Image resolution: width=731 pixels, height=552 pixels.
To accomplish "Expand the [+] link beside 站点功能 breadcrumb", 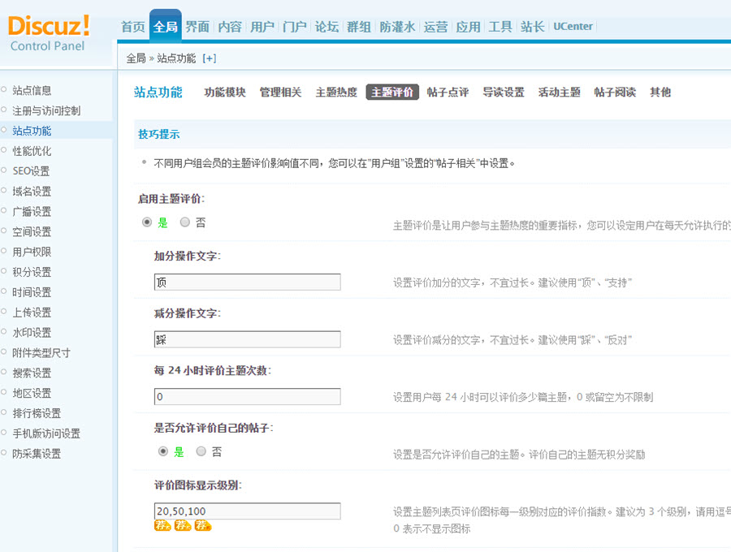I will [x=210, y=58].
